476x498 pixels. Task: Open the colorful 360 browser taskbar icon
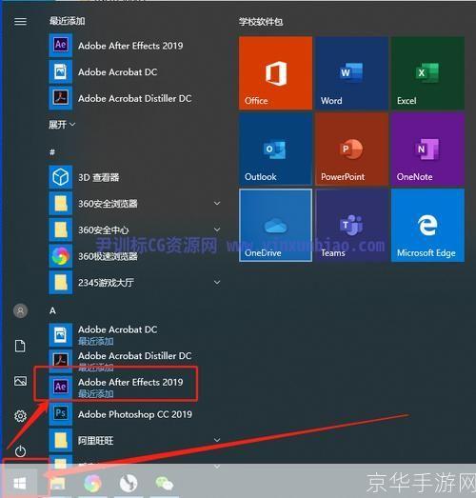coord(92,483)
